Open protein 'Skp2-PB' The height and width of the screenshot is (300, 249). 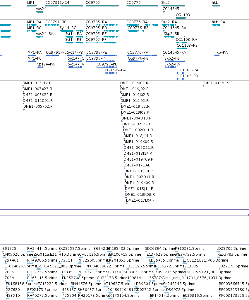click(172, 58)
